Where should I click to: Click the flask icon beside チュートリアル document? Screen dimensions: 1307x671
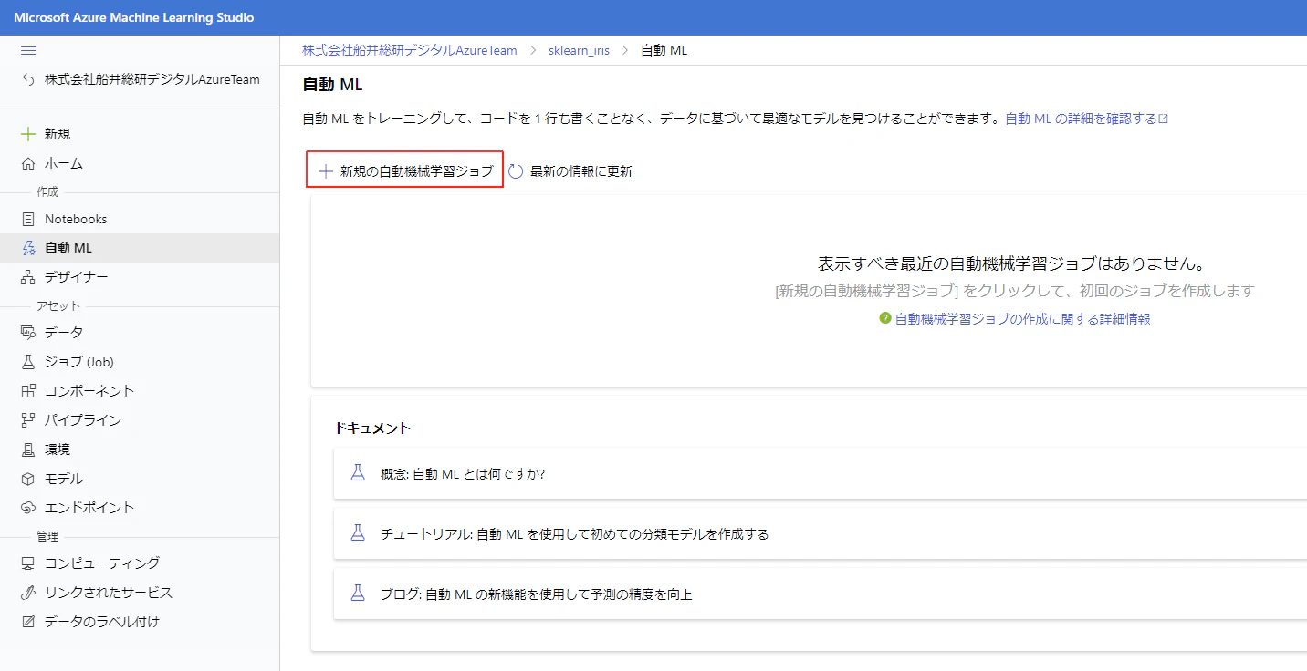tap(358, 533)
